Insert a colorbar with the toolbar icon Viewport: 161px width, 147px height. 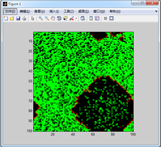91,18
